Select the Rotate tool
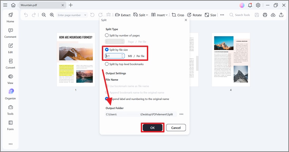The width and height of the screenshot is (289, 152). 194,15
